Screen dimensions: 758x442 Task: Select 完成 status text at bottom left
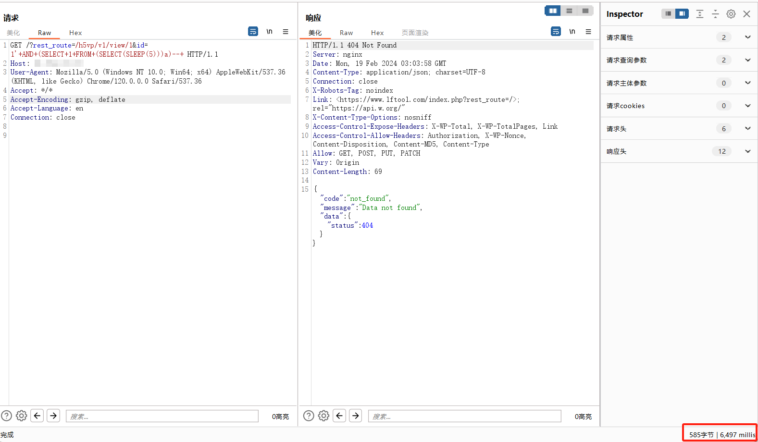[7, 435]
